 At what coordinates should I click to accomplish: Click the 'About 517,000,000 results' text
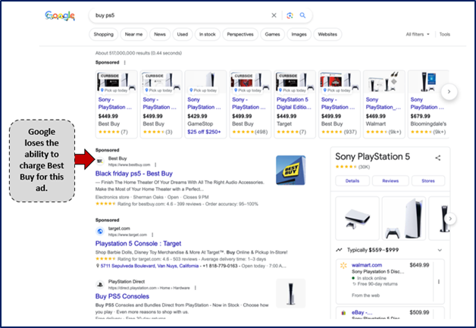(x=139, y=53)
